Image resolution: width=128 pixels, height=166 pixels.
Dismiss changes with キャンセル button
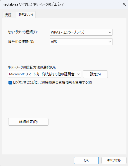pos(114,160)
